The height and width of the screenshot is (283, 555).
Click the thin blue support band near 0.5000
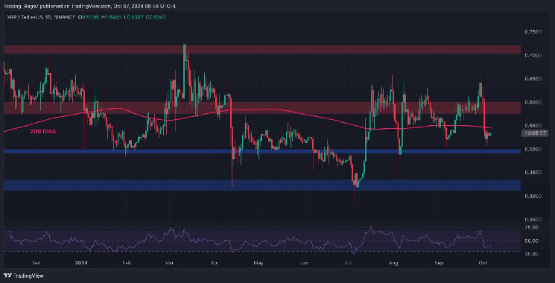point(262,151)
